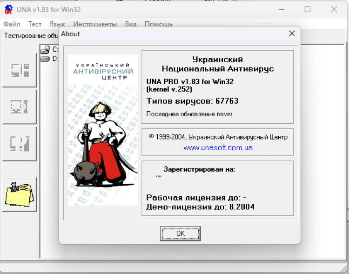This screenshot has height=274, width=349.
Task: Click the 'About' dialog title
Action: pyautogui.click(x=71, y=34)
